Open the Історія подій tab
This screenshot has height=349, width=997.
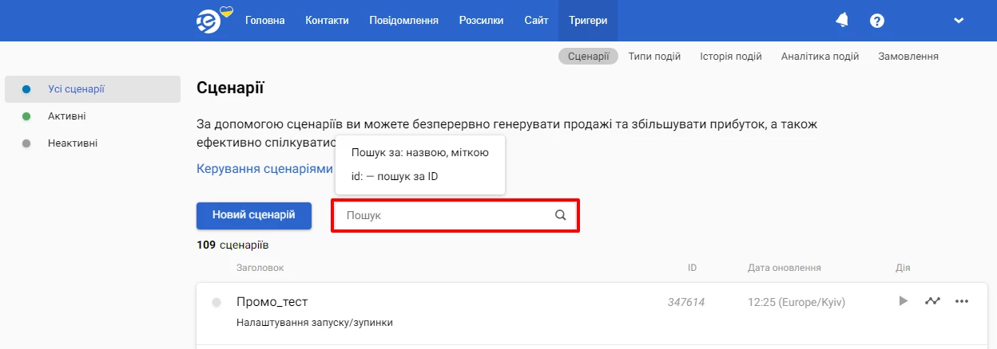pos(731,57)
